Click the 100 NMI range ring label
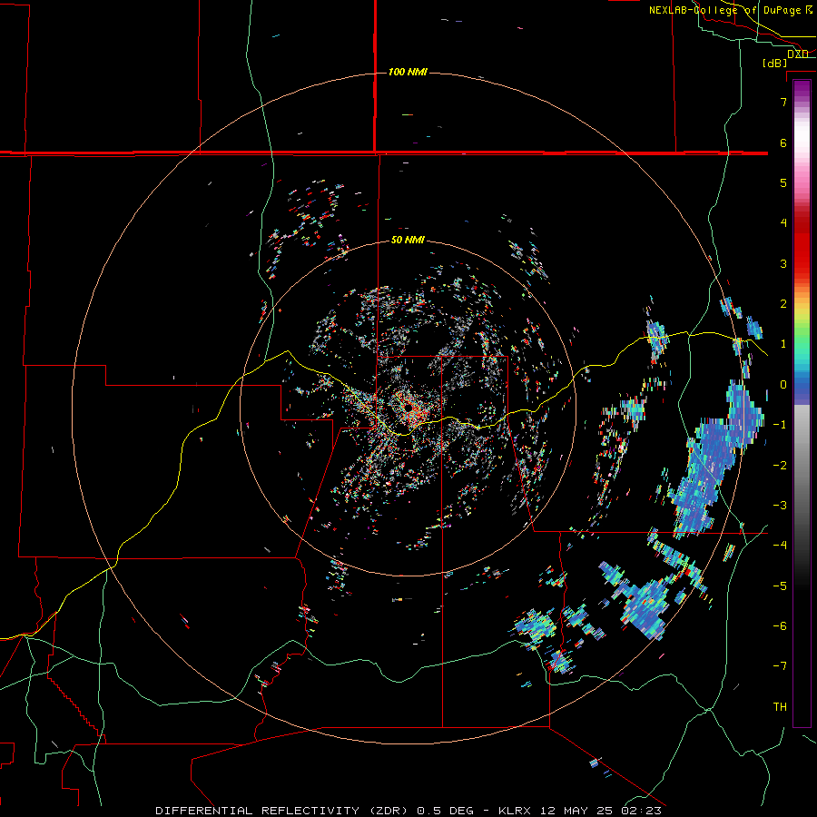Screen dimensions: 817x817 pyautogui.click(x=408, y=72)
